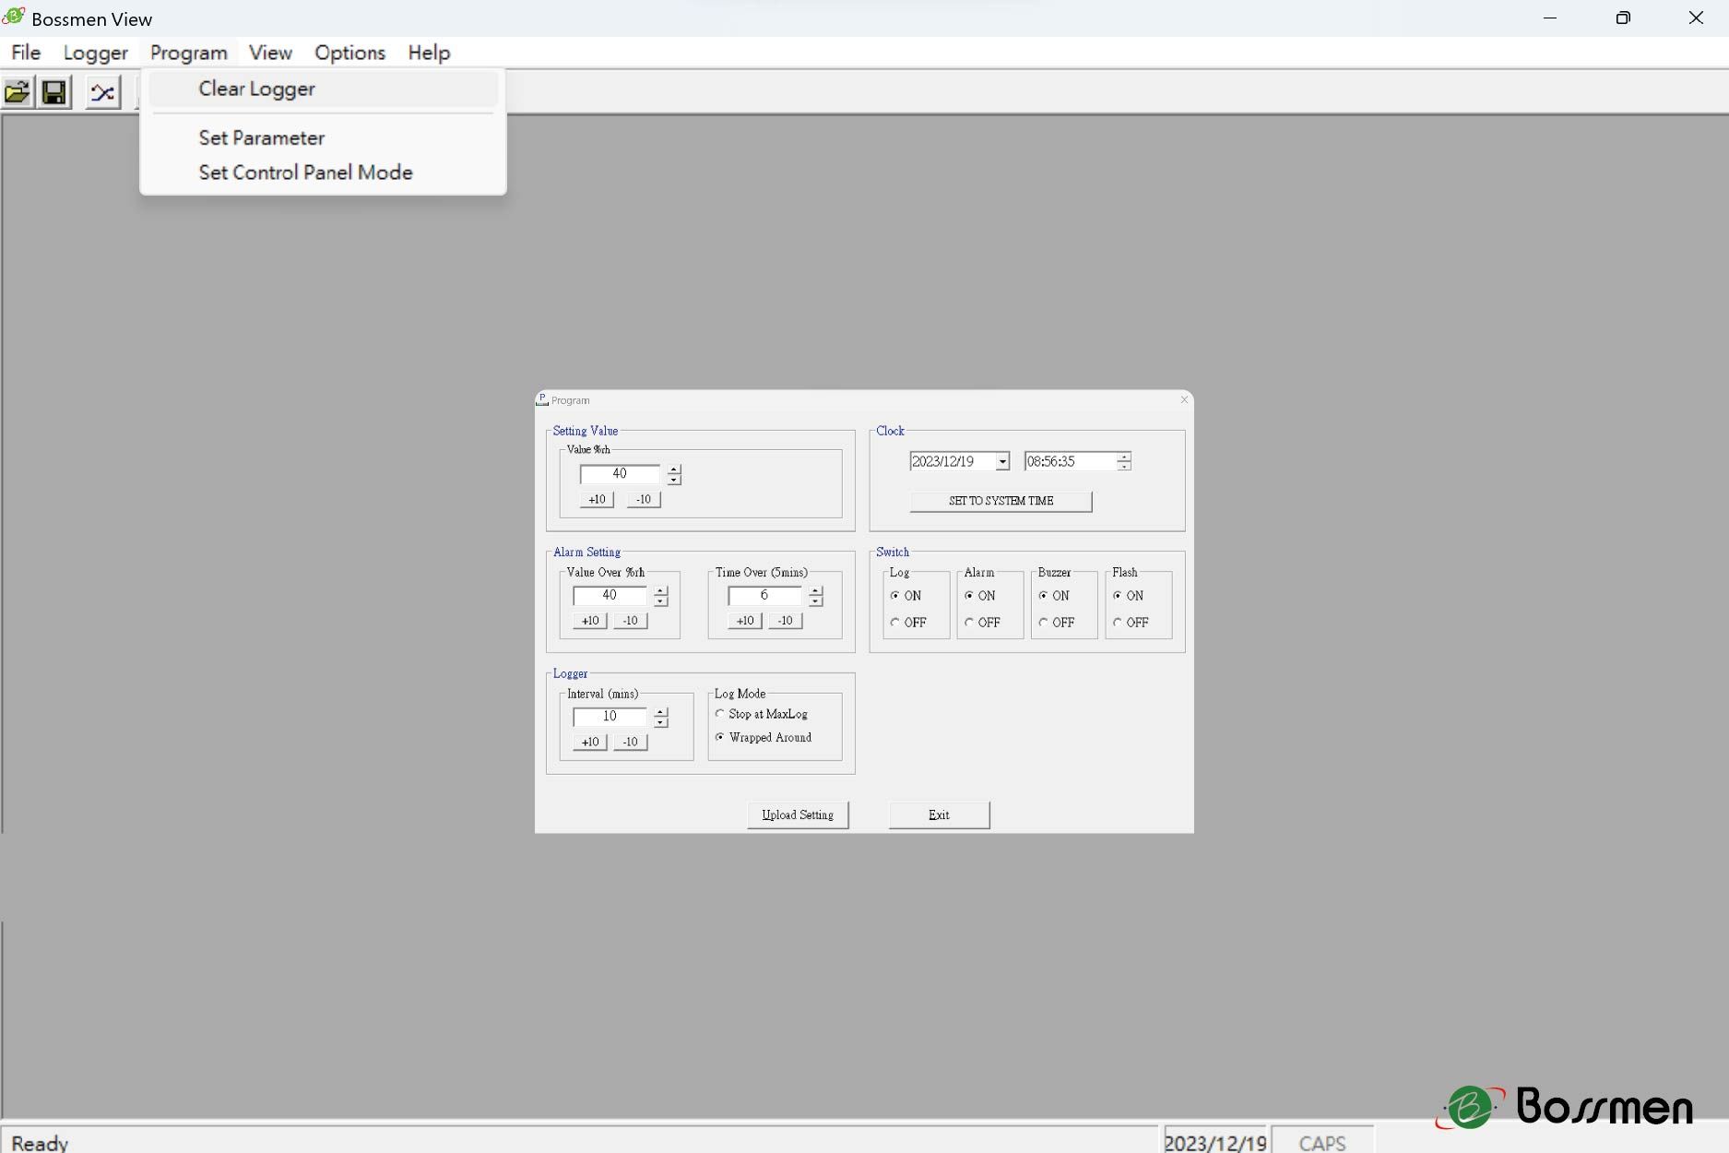Close the Program dialog with its X
Image resolution: width=1729 pixels, height=1153 pixels.
click(x=1184, y=400)
